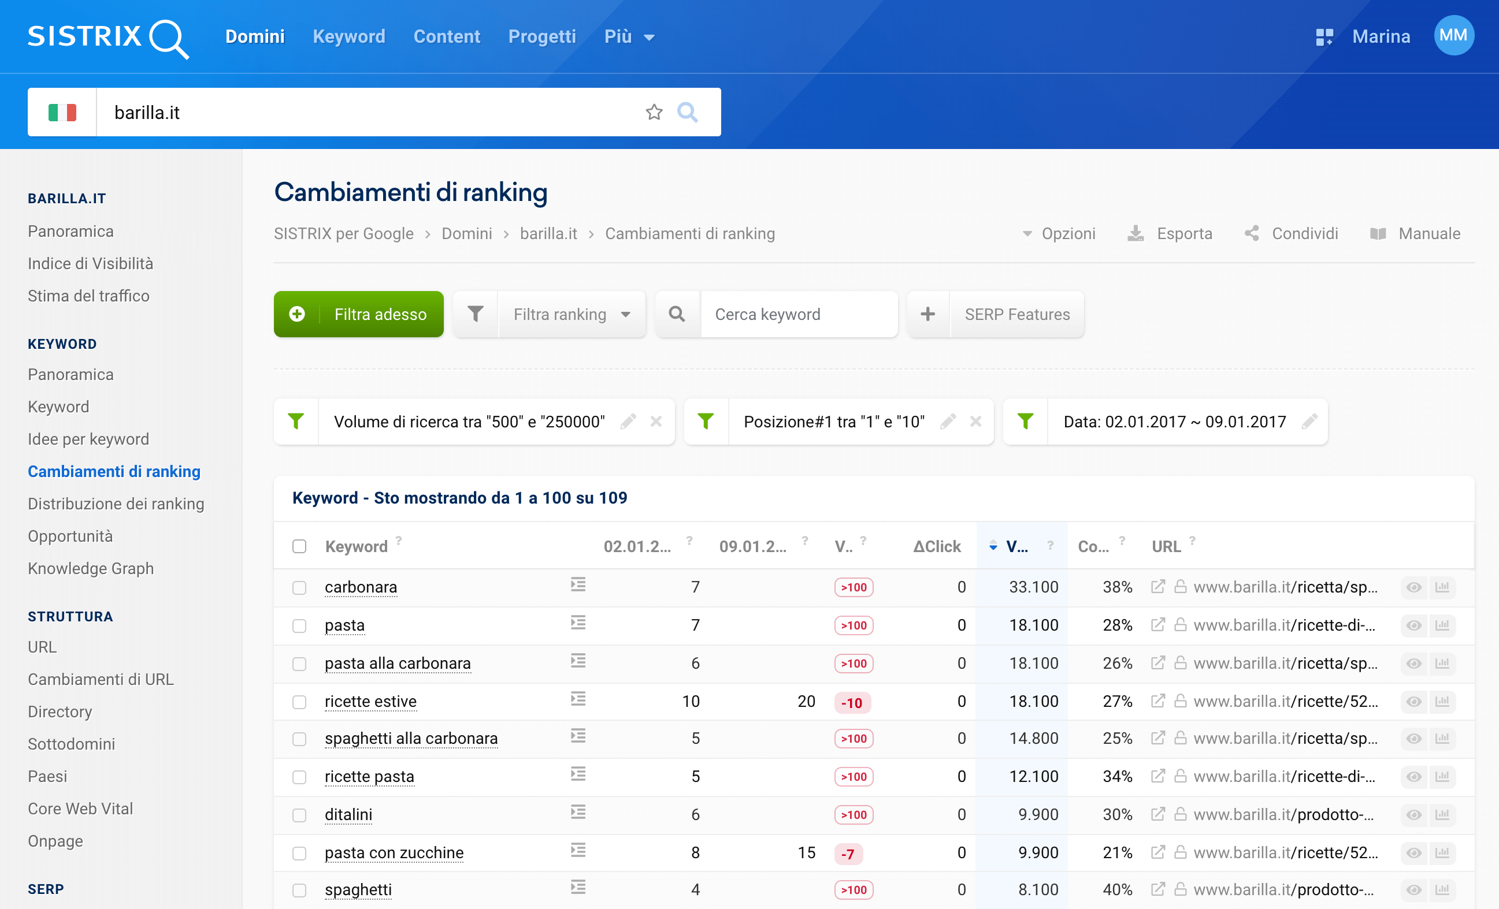1499x909 pixels.
Task: Edit the Posizione#1 filter pencil
Action: click(x=948, y=422)
